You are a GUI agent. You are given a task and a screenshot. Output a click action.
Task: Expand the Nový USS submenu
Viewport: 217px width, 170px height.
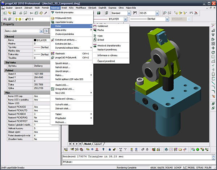72,93
